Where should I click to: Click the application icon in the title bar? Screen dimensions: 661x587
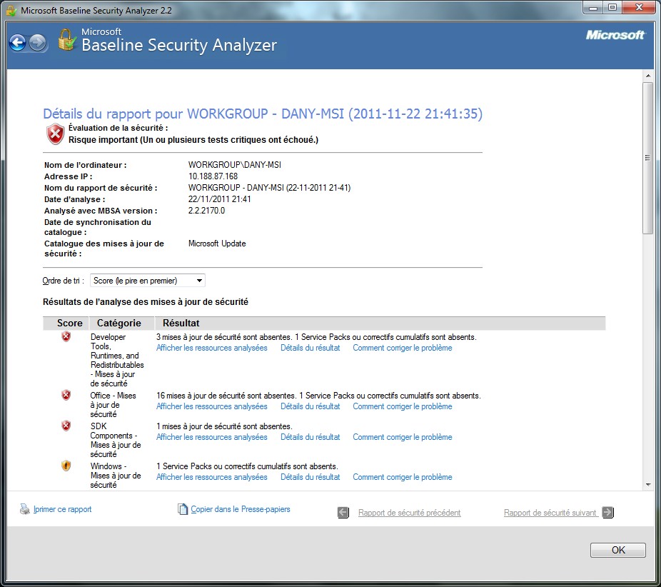tap(11, 10)
